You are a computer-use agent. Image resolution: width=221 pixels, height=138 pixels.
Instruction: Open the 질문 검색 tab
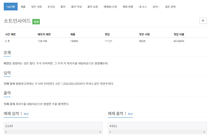click(x=170, y=7)
